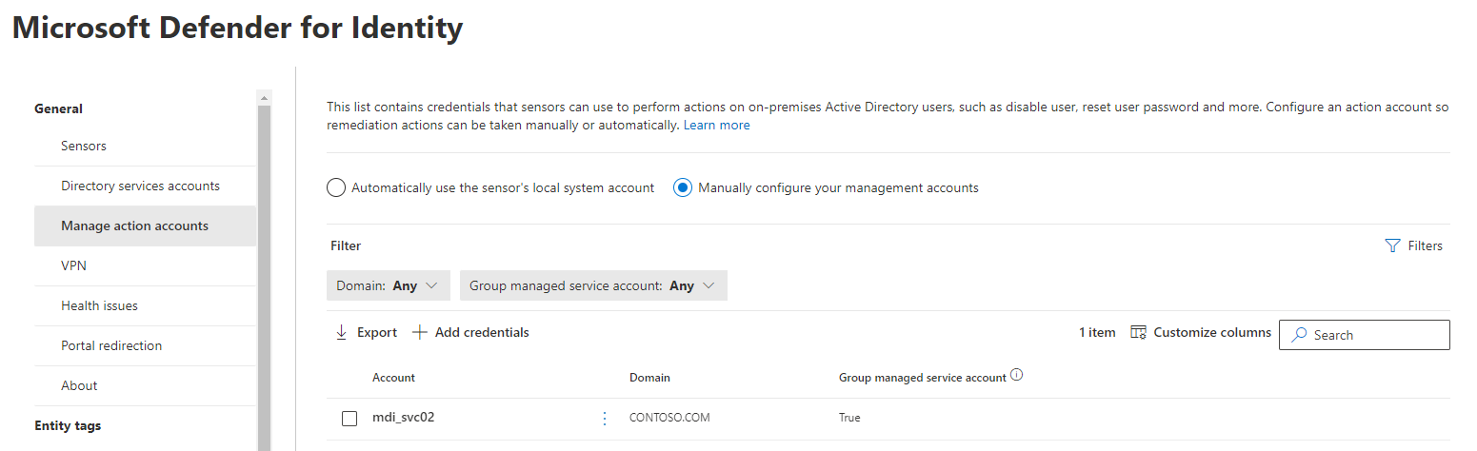
Task: Expand the Domain filter dropdown
Action: point(388,285)
